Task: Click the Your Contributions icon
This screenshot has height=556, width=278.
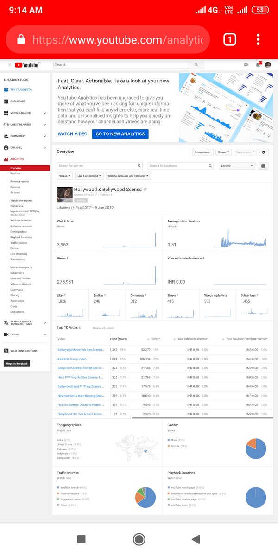Action: tap(6, 351)
